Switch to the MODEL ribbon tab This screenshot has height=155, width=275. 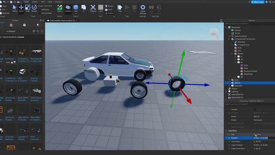coord(35,2)
